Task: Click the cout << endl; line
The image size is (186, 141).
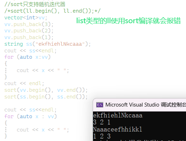Action: (24, 83)
